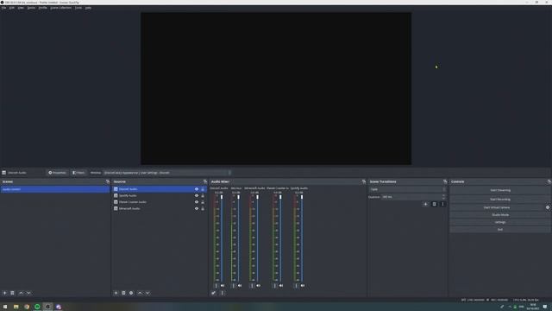Lock the Planet Coaster Audio source
The height and width of the screenshot is (311, 552).
(x=203, y=202)
